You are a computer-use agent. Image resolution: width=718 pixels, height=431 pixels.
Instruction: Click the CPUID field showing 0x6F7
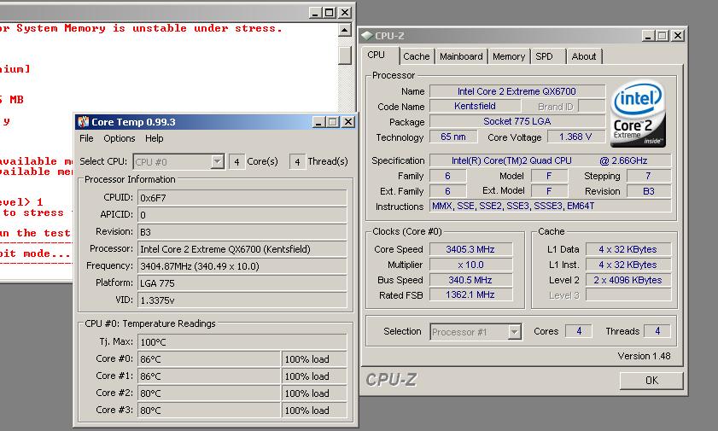(x=242, y=198)
